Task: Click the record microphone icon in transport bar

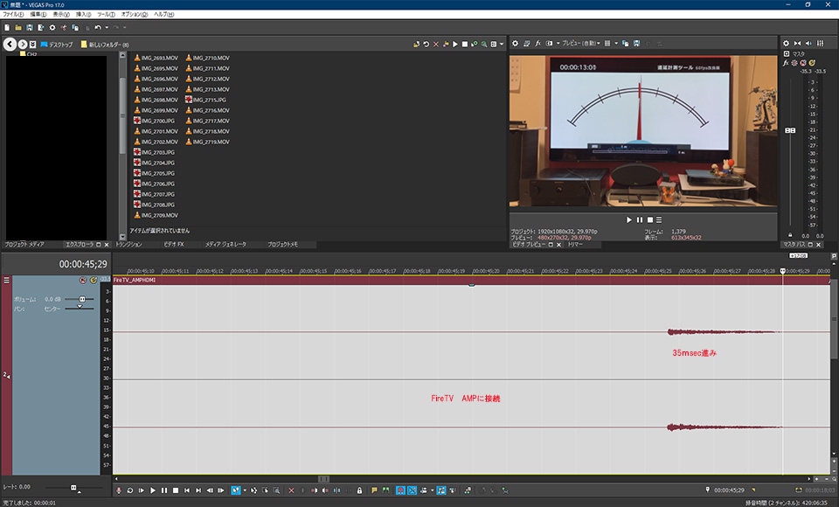Action: point(119,490)
